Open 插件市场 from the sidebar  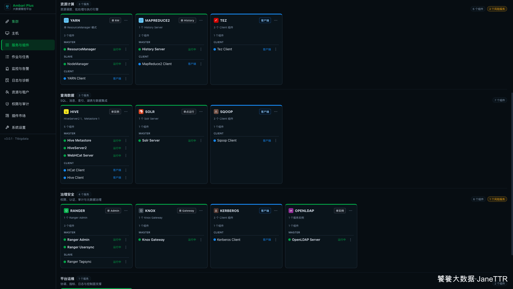coord(28,116)
